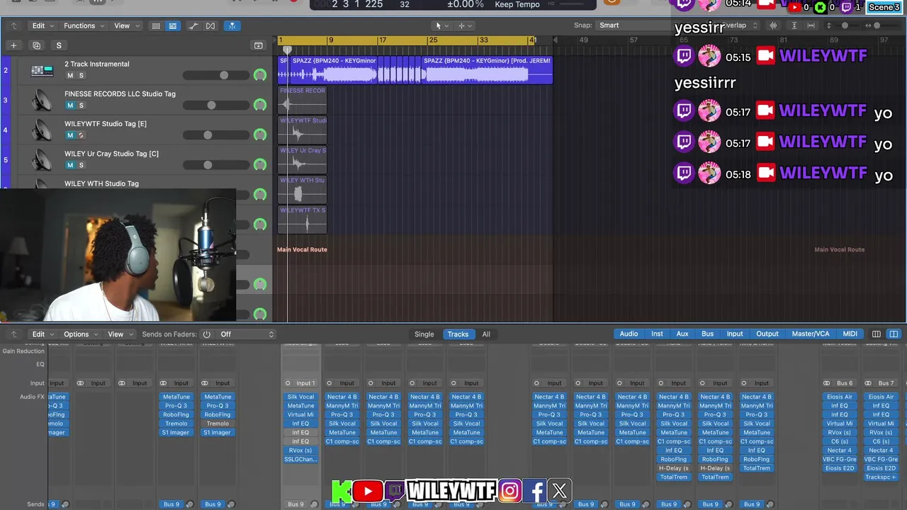
Task: Click the mixer up arrow icon
Action: (x=13, y=334)
